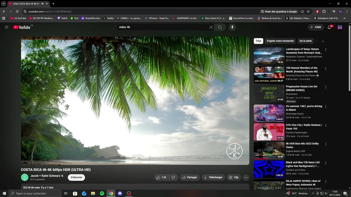Clear the search box text
This screenshot has width=351, height=197.
pos(211,27)
